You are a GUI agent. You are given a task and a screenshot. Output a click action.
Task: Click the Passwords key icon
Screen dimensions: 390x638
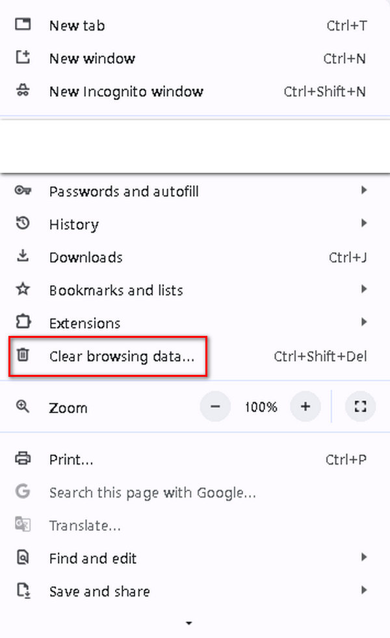point(23,191)
